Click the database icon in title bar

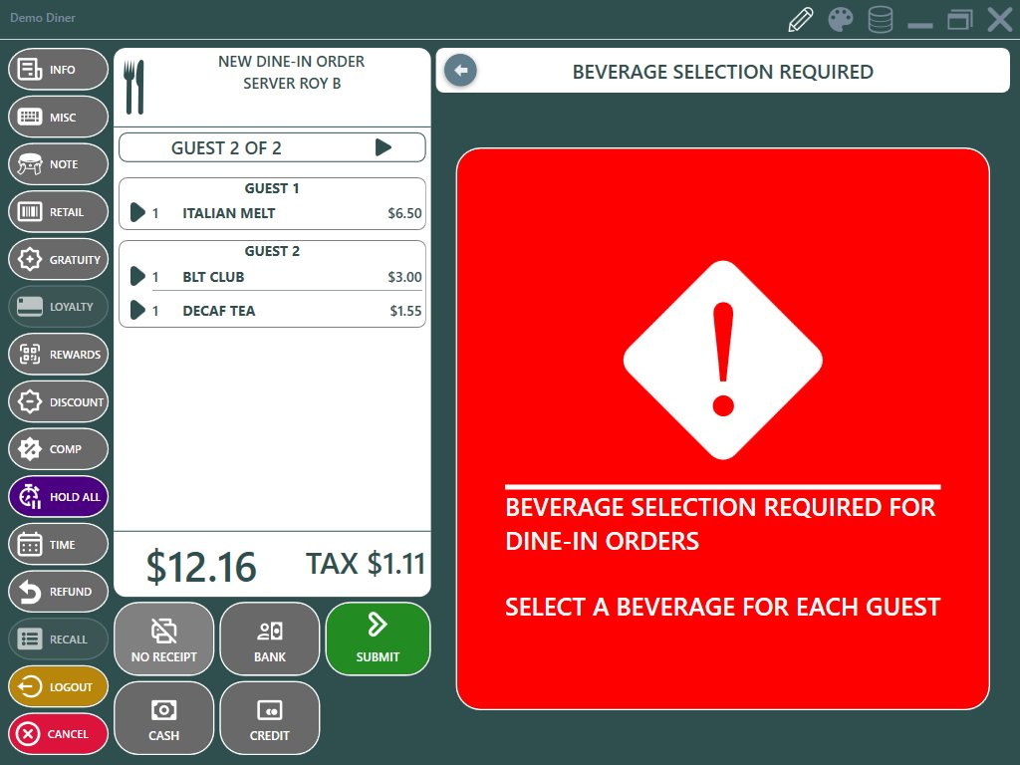pos(880,20)
